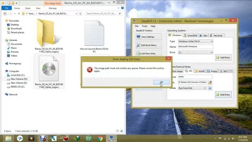Image resolution: width=252 pixels, height=142 pixels.
Task: Select Local Disk (C:) in navigation pane
Action: pyautogui.click(x=17, y=75)
